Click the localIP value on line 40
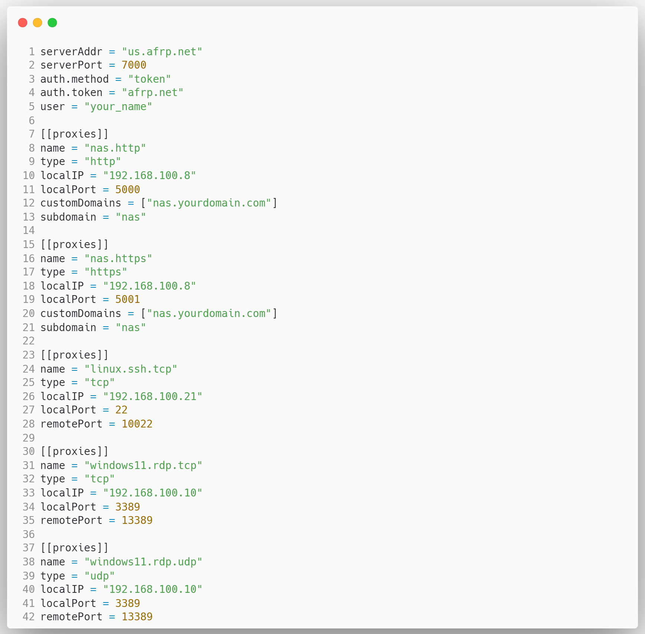 coord(153,589)
